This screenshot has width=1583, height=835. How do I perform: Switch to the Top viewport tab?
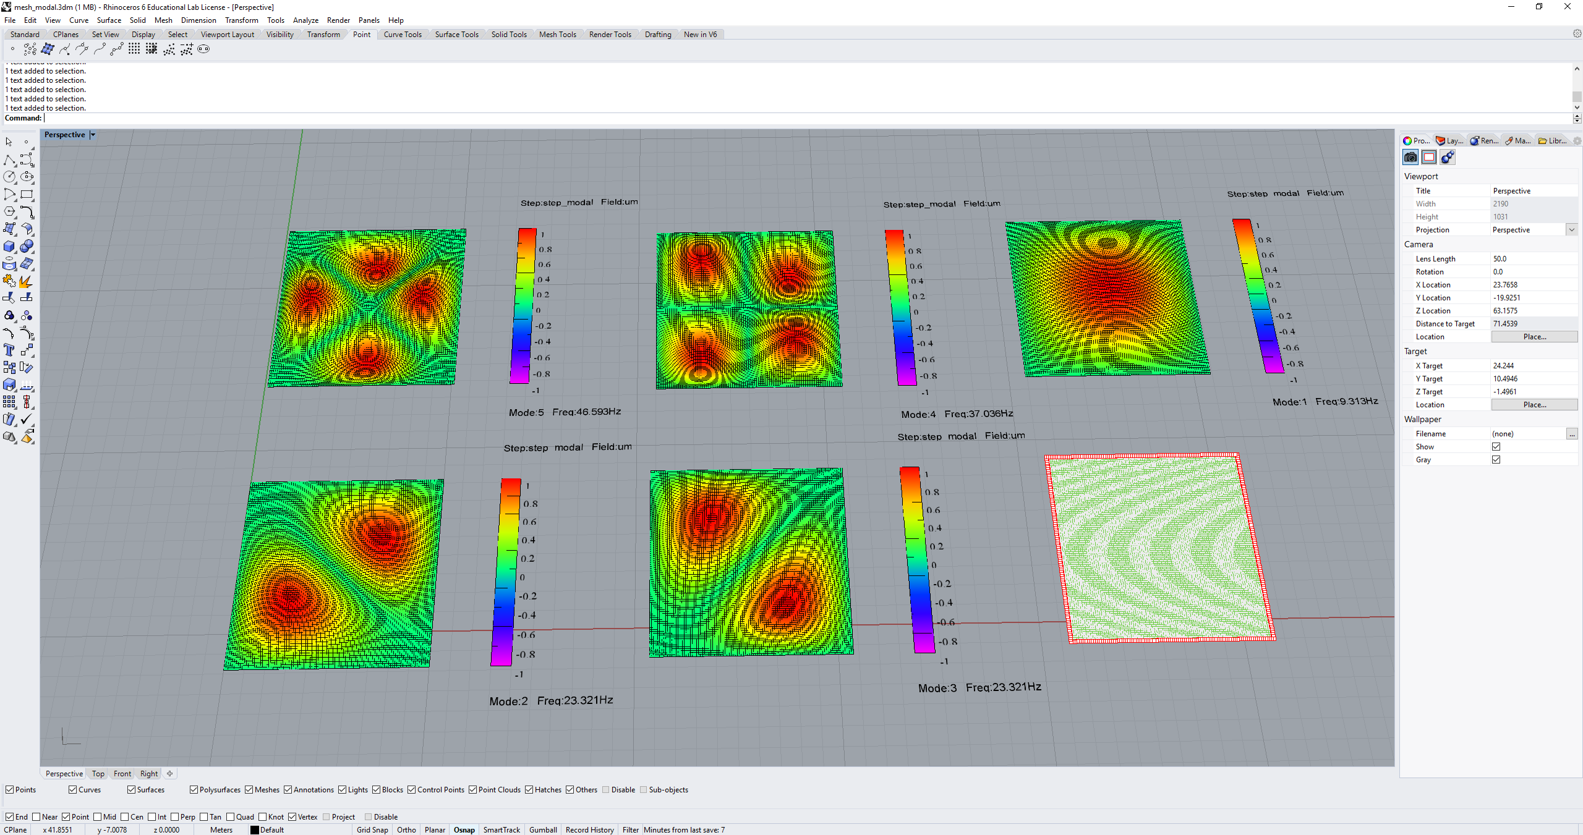pyautogui.click(x=97, y=773)
